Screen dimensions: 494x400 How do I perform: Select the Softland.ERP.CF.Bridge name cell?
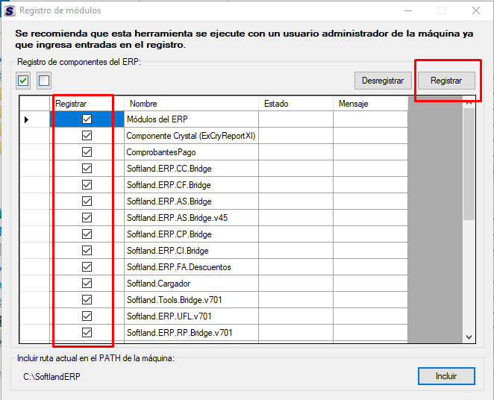(191, 184)
